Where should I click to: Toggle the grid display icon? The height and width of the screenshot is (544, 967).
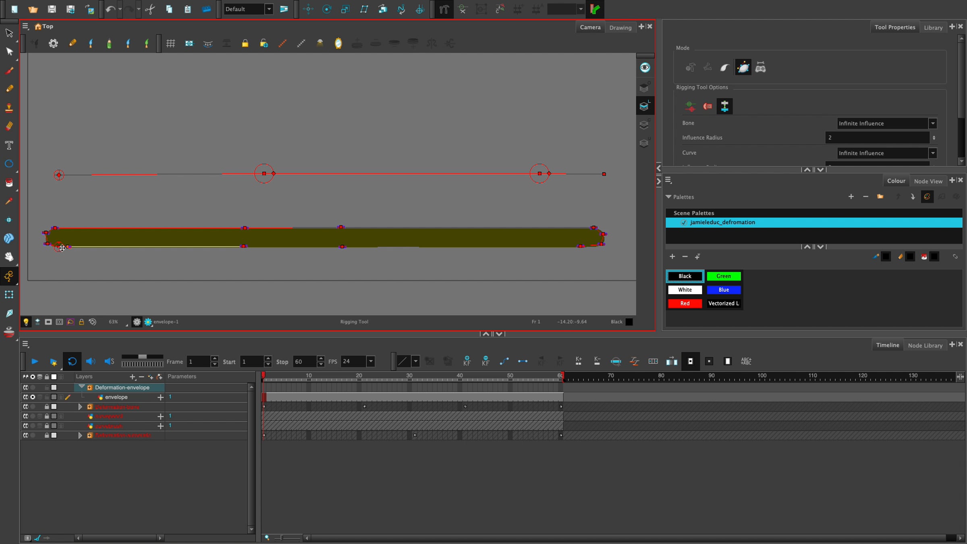coord(170,43)
